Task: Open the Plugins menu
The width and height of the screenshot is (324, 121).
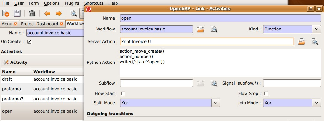Action: [x=72, y=3]
